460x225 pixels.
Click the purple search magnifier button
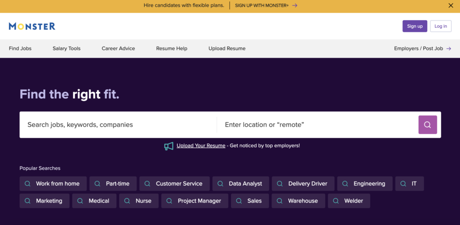click(x=428, y=125)
